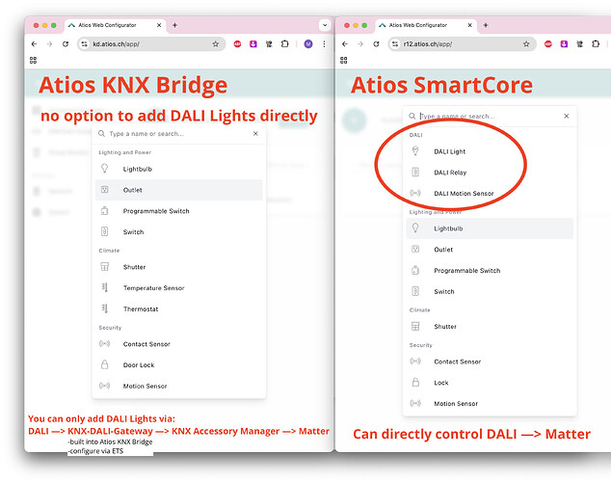
Task: Open tab search dropdown in left browser
Action: click(x=325, y=25)
